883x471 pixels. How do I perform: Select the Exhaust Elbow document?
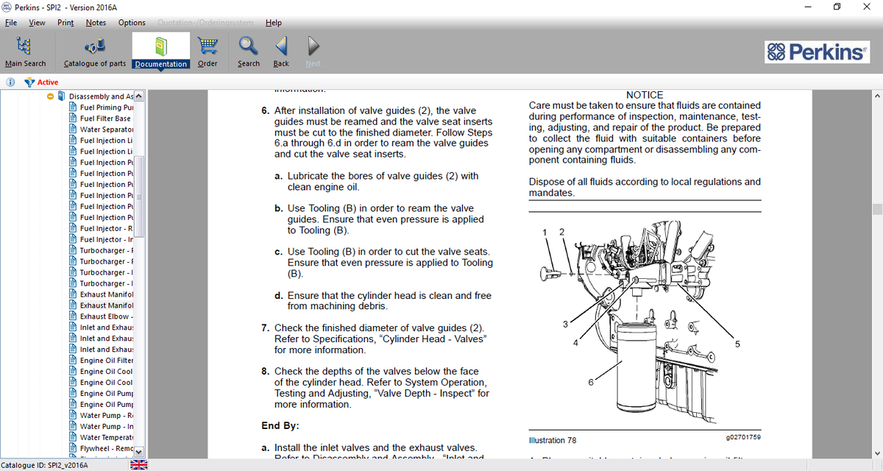pyautogui.click(x=104, y=316)
